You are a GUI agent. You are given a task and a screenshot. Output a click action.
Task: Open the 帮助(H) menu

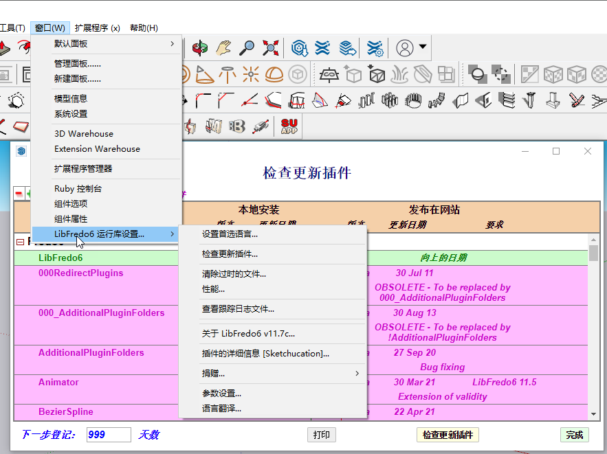[x=144, y=28]
